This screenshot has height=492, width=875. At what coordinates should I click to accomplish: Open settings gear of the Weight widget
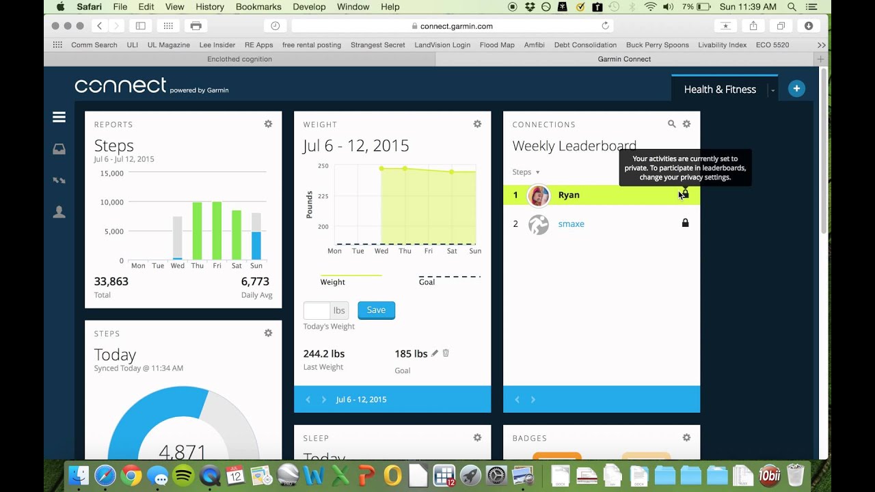(x=477, y=124)
